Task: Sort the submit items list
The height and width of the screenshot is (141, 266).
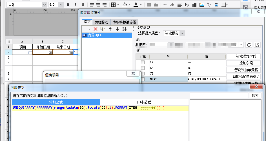Action: pyautogui.click(x=125, y=29)
